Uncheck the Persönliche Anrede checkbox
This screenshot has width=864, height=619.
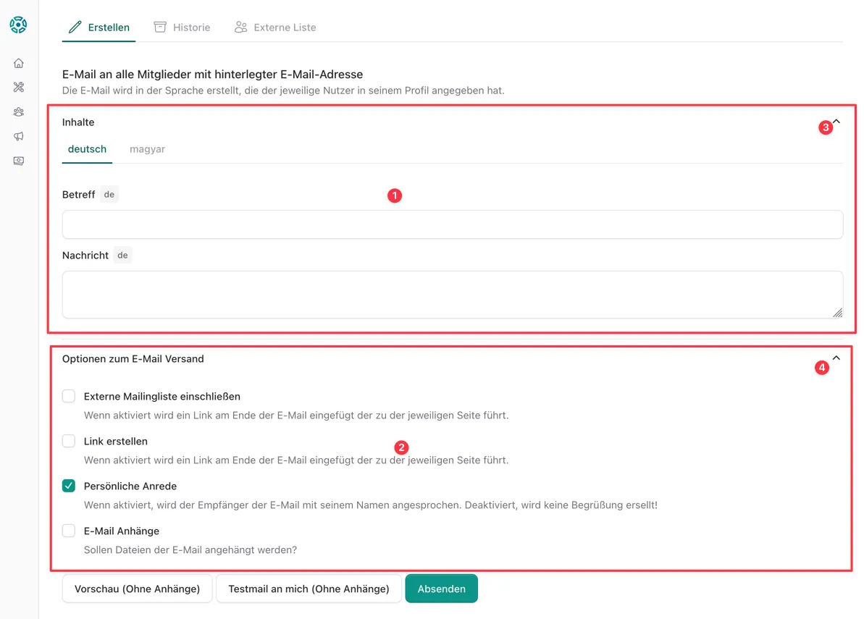(69, 486)
